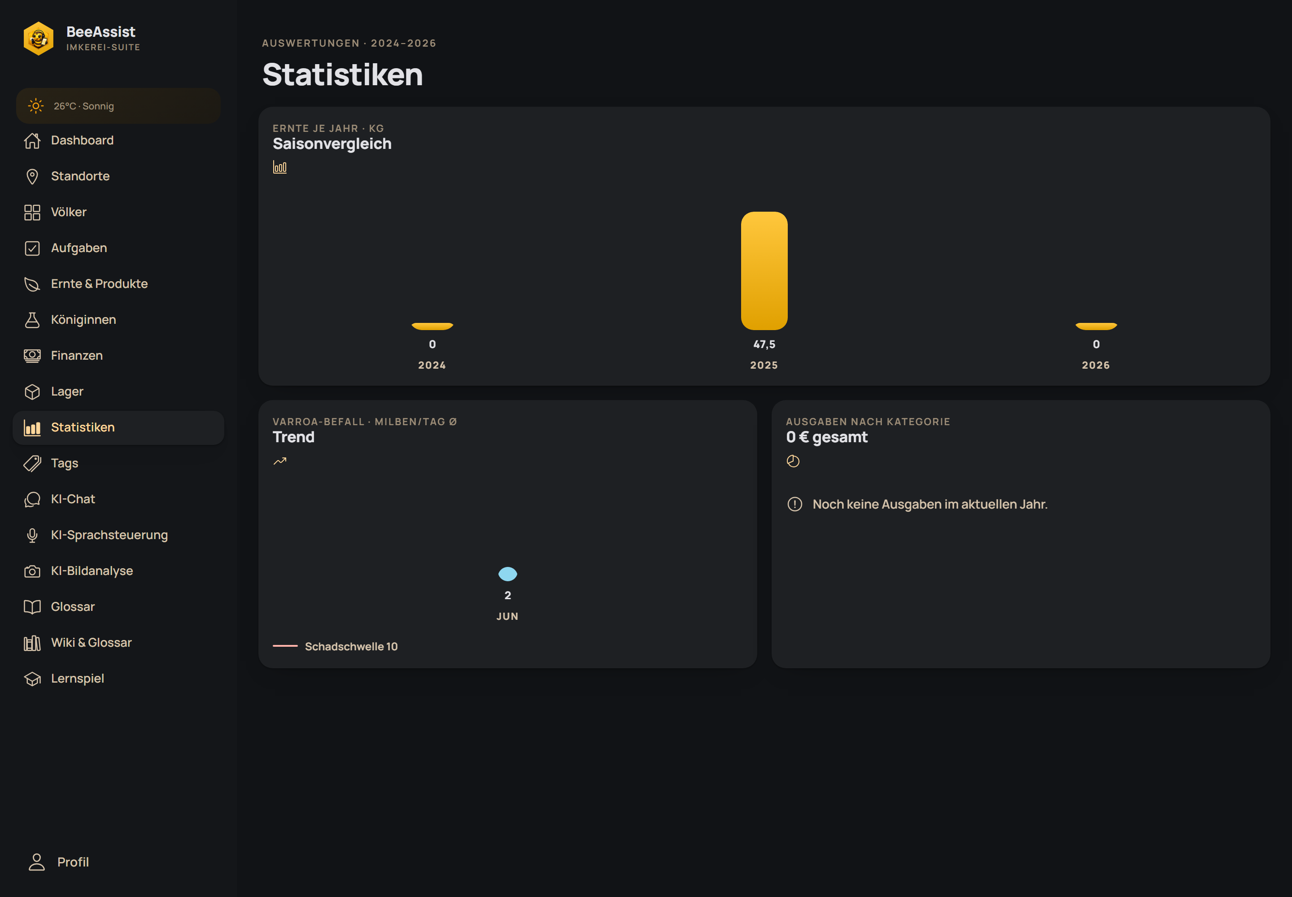The height and width of the screenshot is (897, 1292).
Task: Open Tags in sidebar
Action: tap(118, 463)
